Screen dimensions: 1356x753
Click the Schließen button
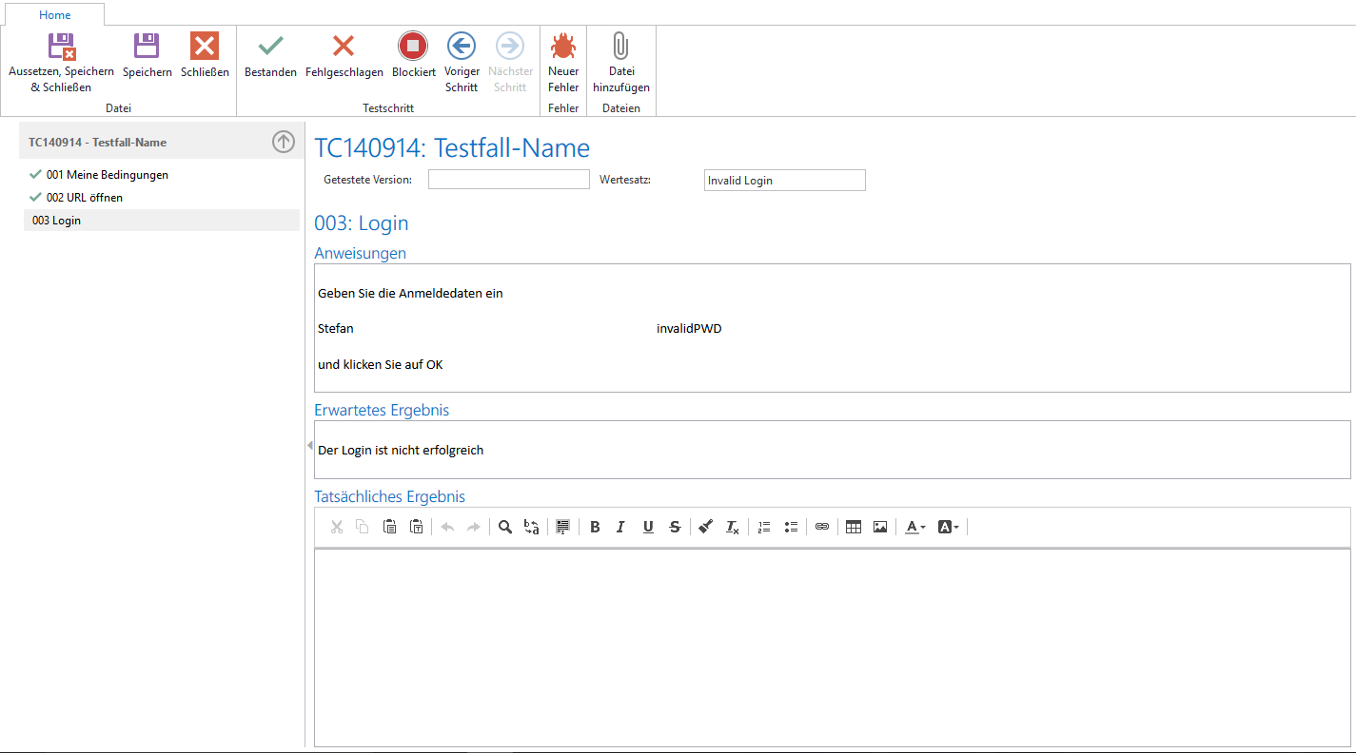click(x=205, y=46)
